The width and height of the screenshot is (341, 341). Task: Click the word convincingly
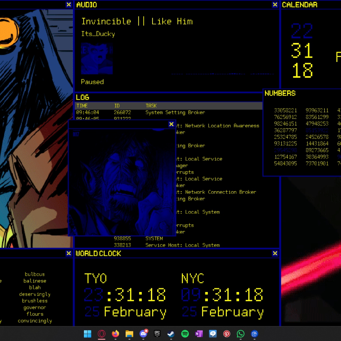[35, 321]
